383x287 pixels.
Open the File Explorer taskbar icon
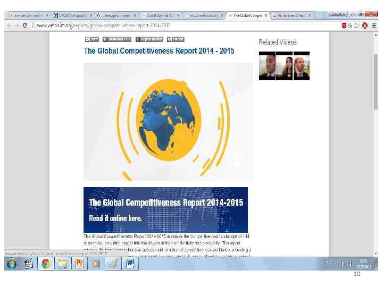[63, 264]
